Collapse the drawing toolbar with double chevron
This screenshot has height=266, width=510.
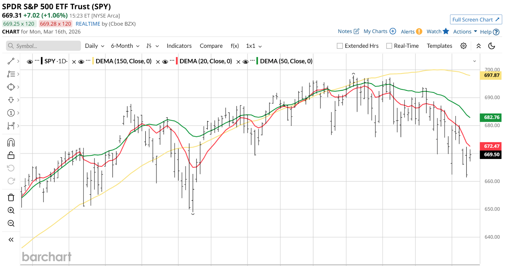point(11,240)
